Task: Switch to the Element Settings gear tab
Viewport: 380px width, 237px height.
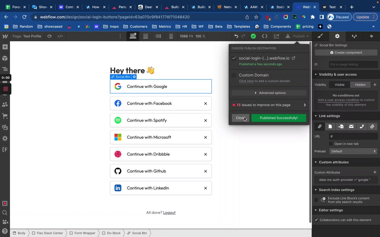Action: (x=337, y=36)
